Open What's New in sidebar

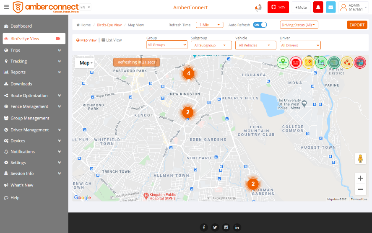pos(33,185)
